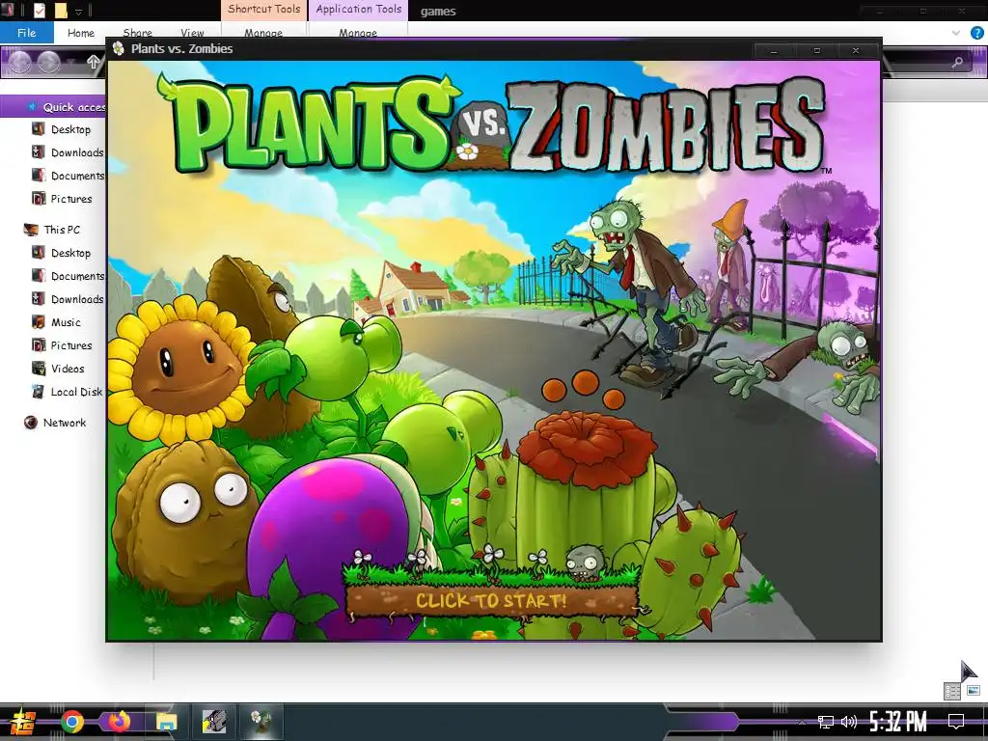Open the network tray icon
This screenshot has height=741, width=988.
click(826, 722)
